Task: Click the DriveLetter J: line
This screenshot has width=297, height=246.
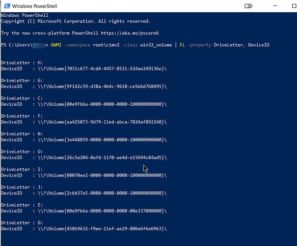Action: pos(22,187)
